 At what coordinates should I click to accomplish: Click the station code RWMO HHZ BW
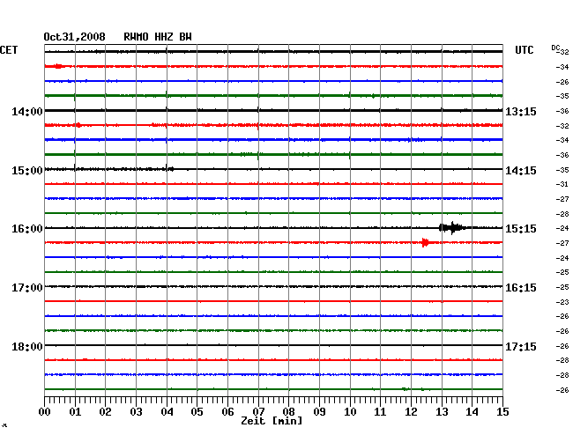[x=158, y=37]
